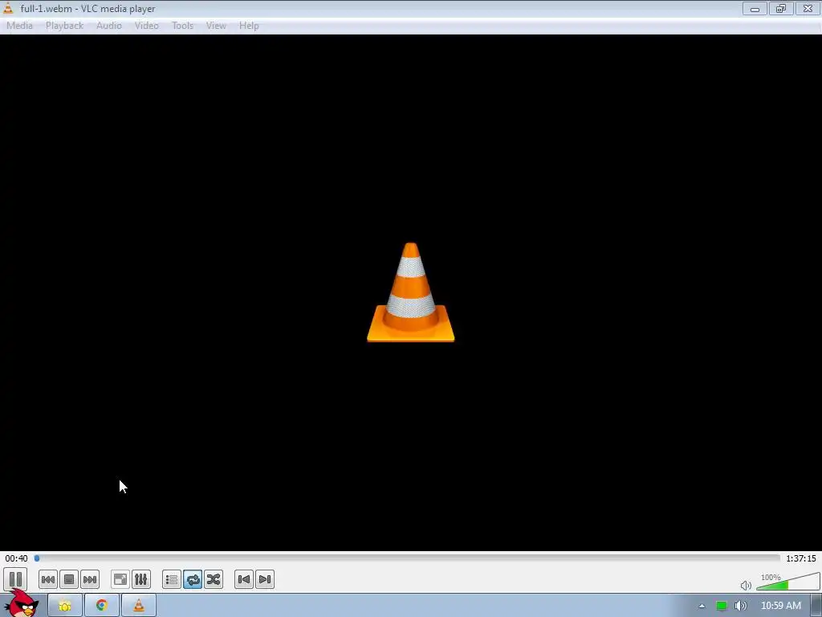
Task: Set the volume on the volume slider
Action: point(787,582)
